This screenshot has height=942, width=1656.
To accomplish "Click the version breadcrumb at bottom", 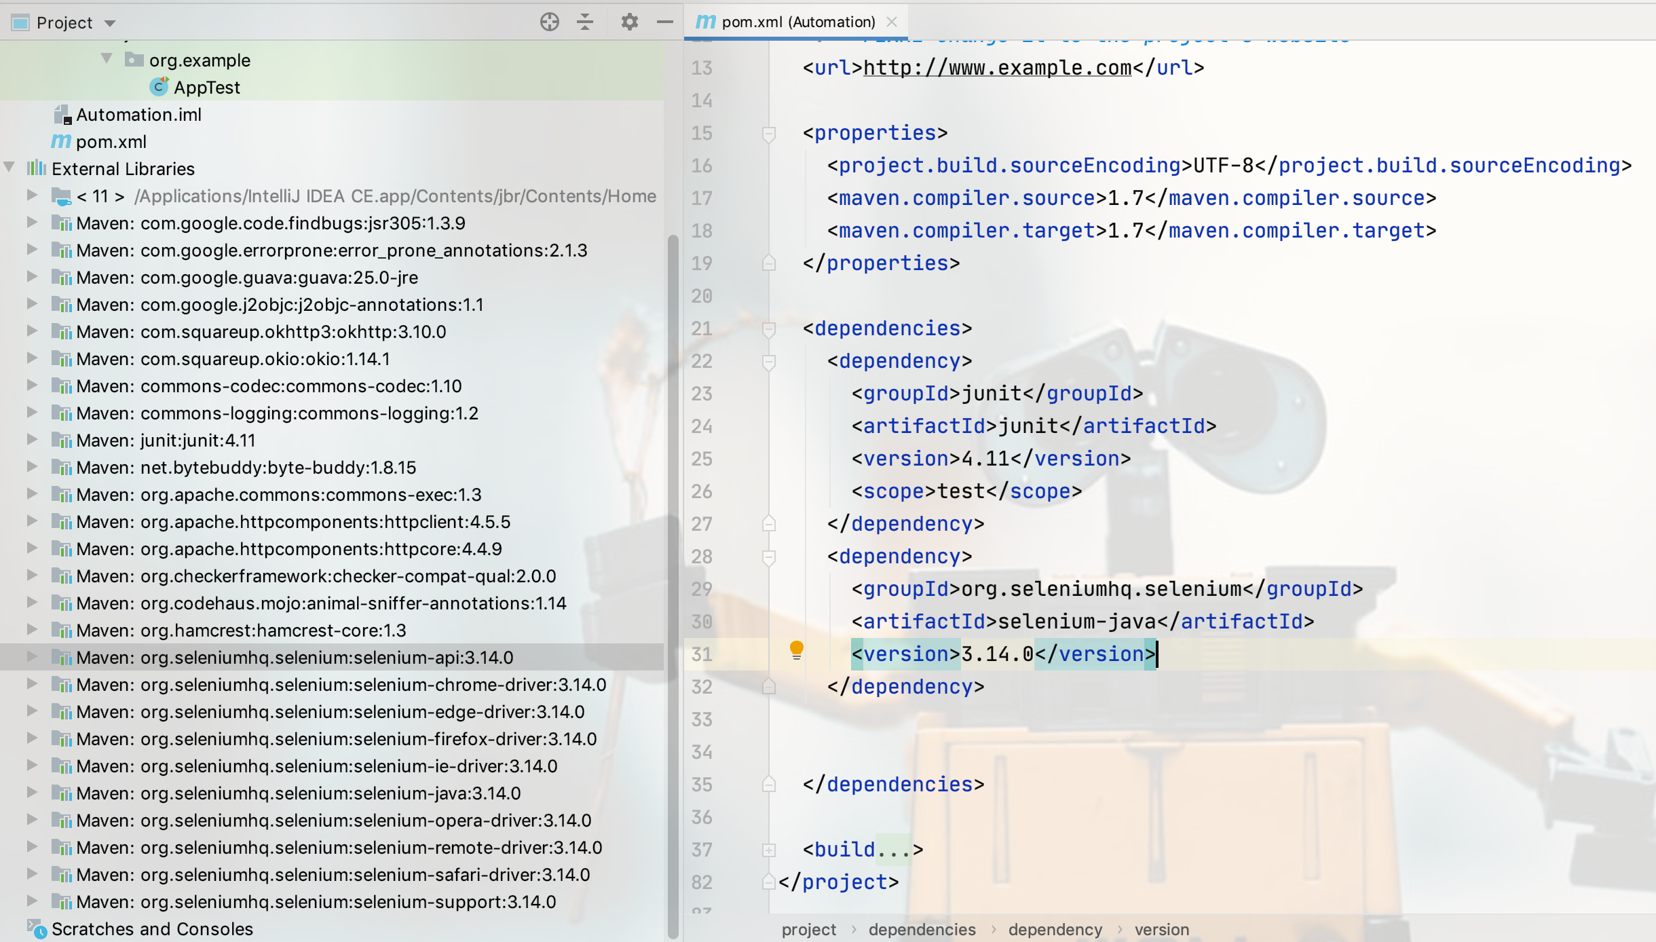I will [1161, 929].
